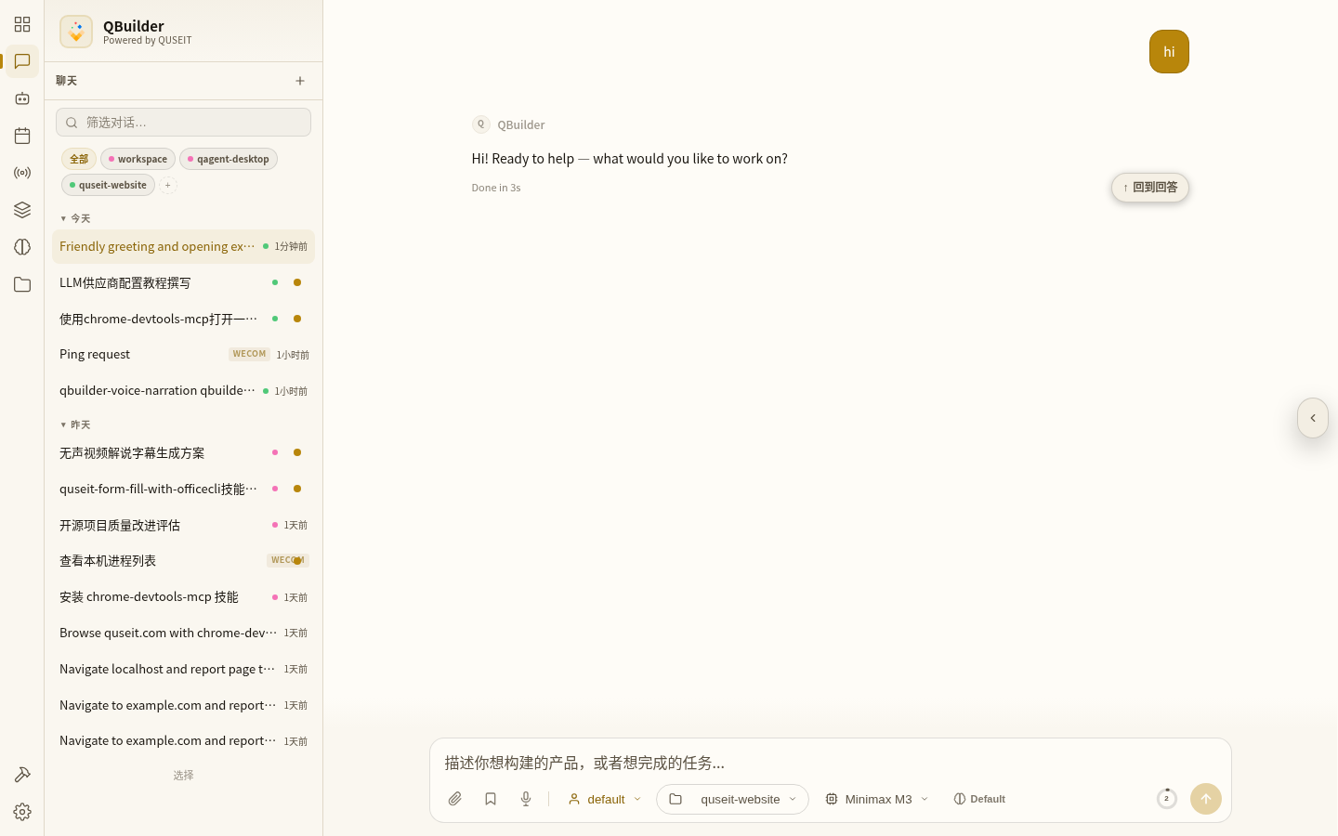Open LLM供应商配置教程撰写 conversation
The image size is (1338, 836).
[183, 282]
